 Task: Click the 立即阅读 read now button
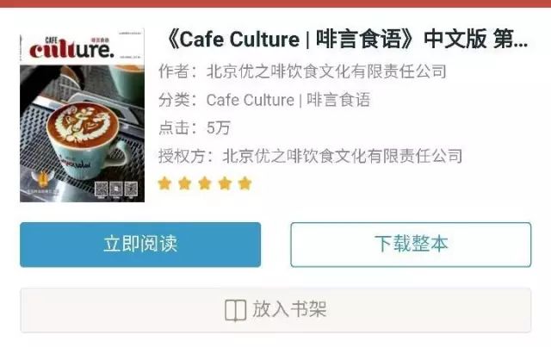[140, 245]
